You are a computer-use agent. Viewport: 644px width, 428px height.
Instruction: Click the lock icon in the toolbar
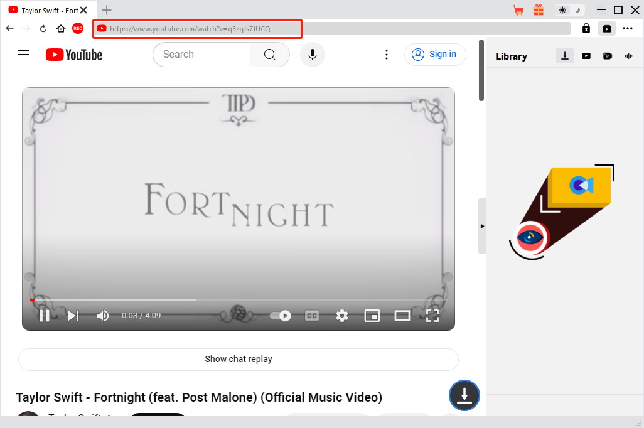click(586, 28)
